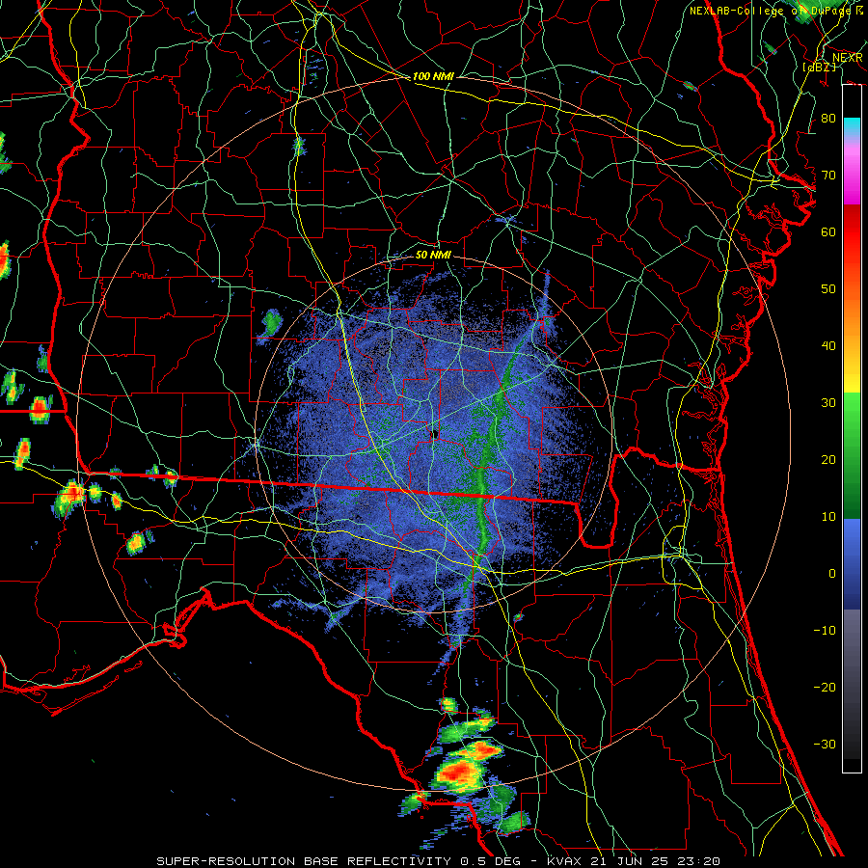Select the 30 value on the dBZ scale
Screen dimensions: 868x868
[828, 403]
